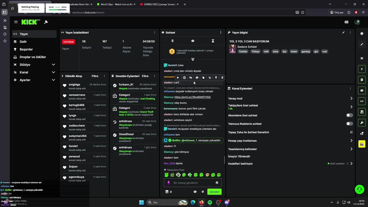Click the Gönder send button
Image resolution: width=368 pixels, height=207 pixels.
point(214,192)
